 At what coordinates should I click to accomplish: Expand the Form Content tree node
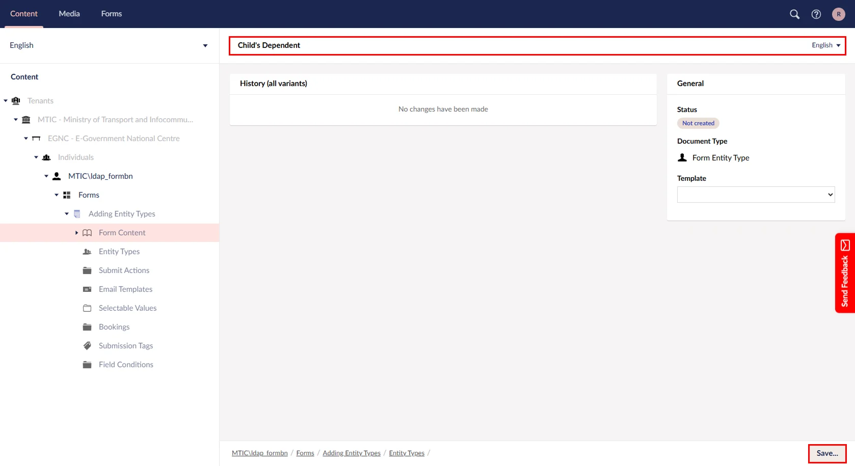pos(76,233)
